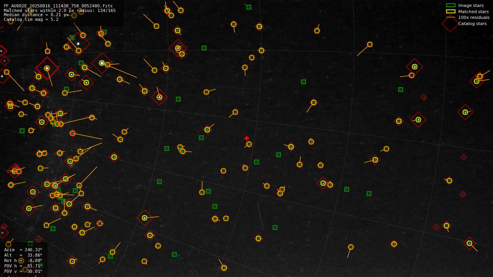Click the red Catalog stars legend diamond
The image size is (493, 277).
(450, 24)
